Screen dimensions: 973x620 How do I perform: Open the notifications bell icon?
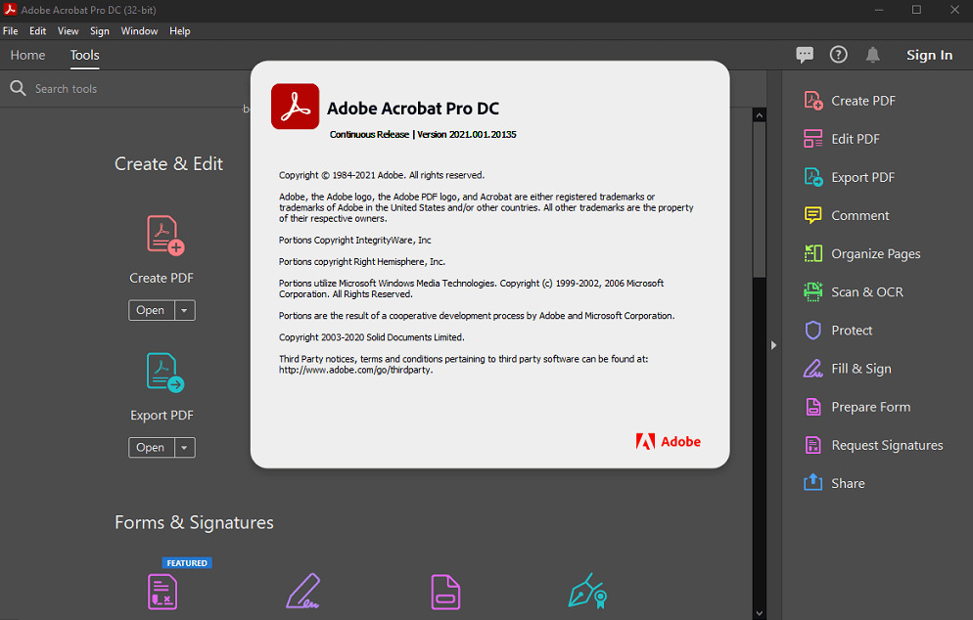pos(872,55)
